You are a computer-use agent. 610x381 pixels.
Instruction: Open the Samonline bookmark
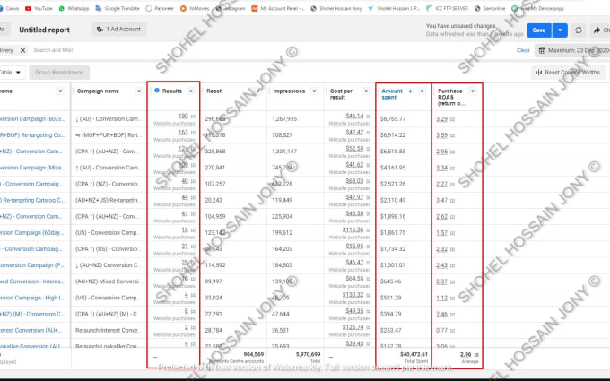[x=490, y=8]
